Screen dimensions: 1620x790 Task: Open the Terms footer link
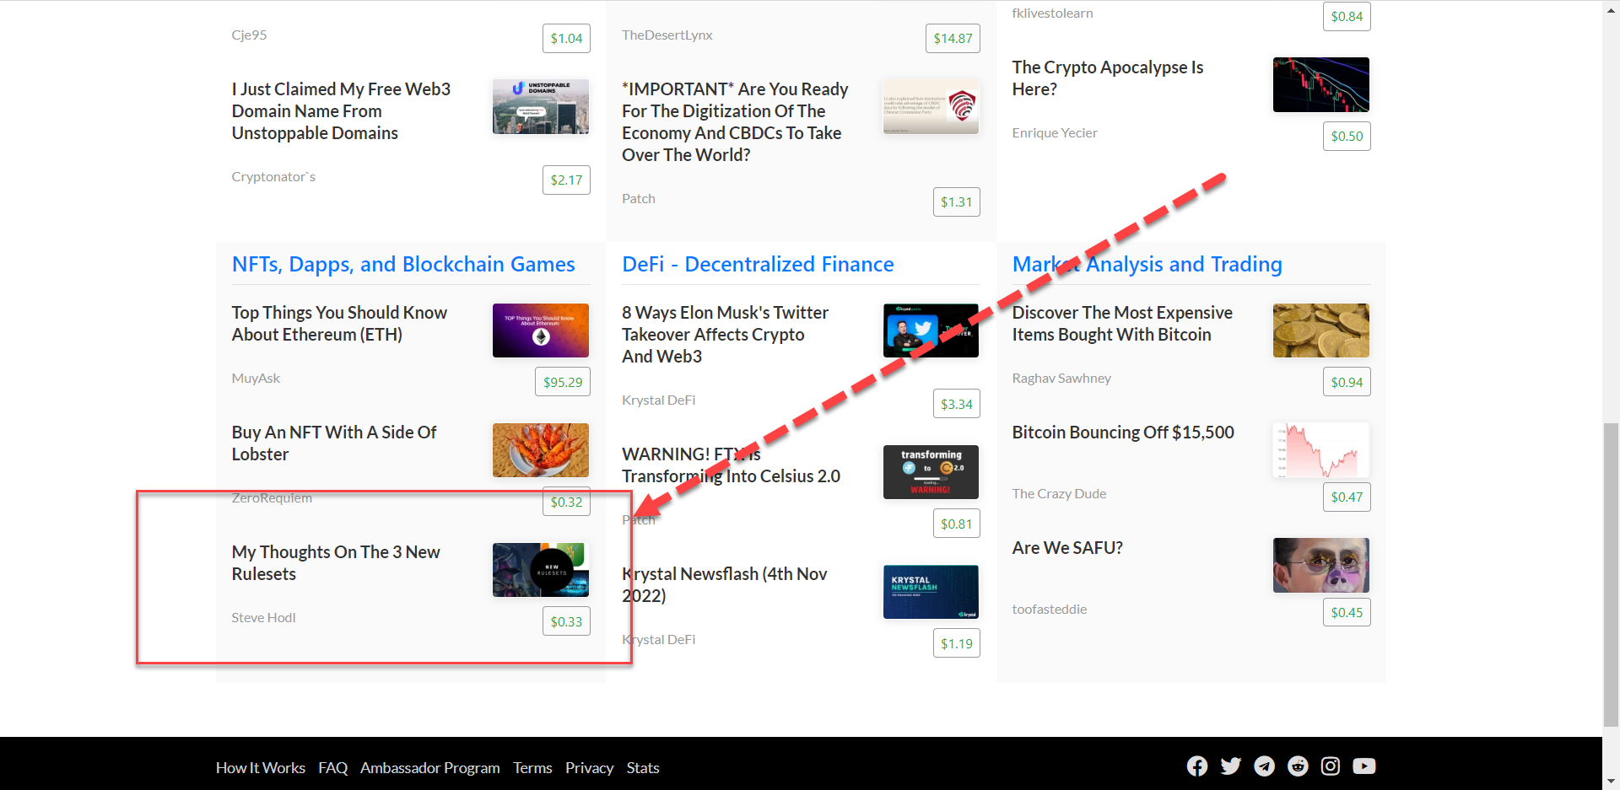point(532,768)
